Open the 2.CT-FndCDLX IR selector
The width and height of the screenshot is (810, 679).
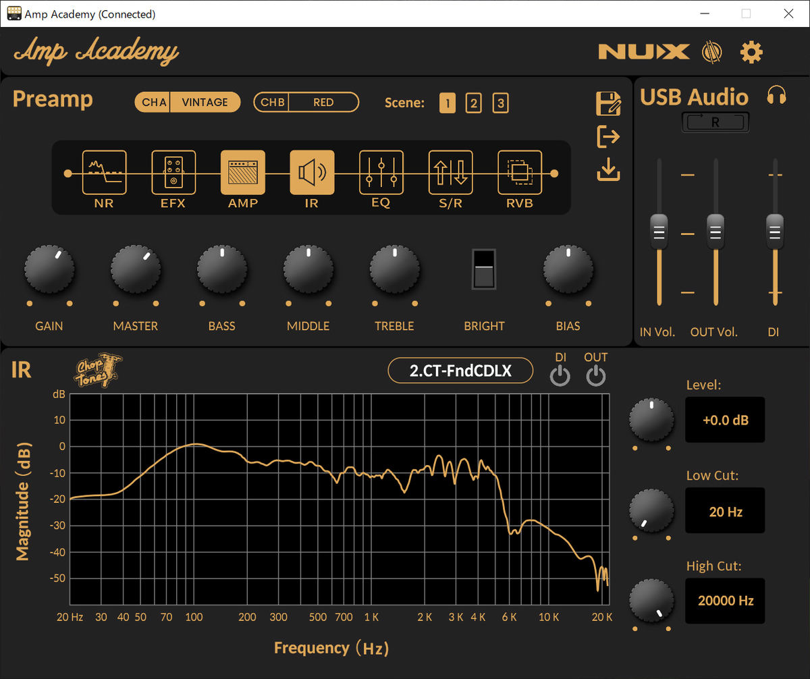point(460,371)
